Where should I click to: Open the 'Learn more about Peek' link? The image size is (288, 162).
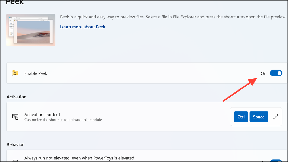click(x=83, y=27)
